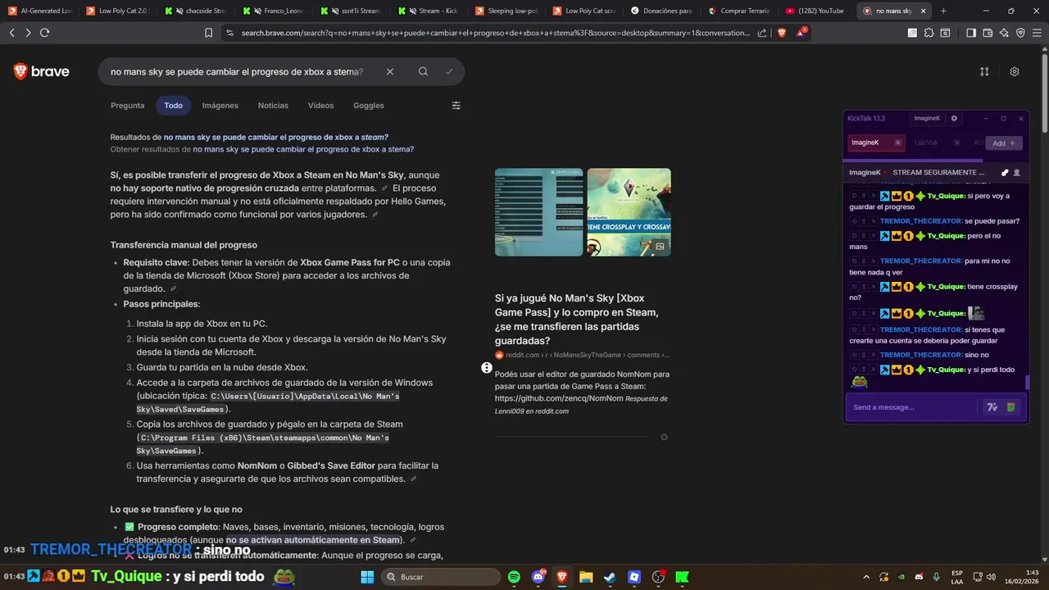Open the taskbar volume icon
This screenshot has width=1049, height=590.
point(991,577)
